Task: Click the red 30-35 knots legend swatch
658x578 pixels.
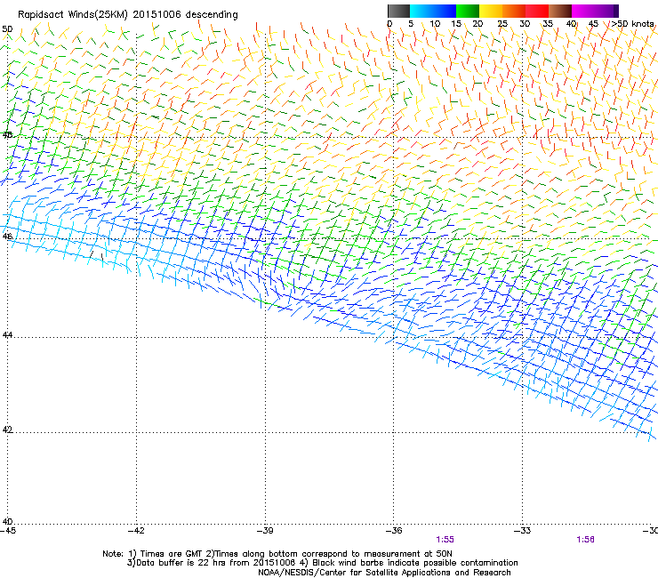Action: (x=537, y=11)
